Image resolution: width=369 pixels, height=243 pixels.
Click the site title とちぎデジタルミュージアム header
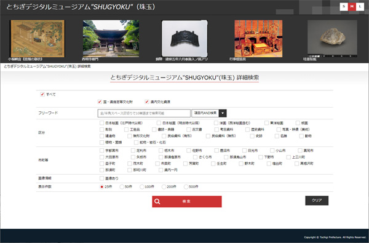[x=81, y=7]
